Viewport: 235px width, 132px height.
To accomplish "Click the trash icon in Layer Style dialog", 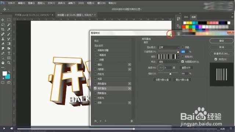I will 131,121.
